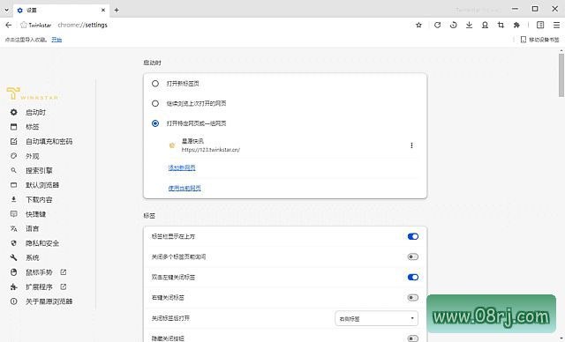Toggle 右键关闭标签 switch
Screen dimensions: 565x342
[x=412, y=297]
